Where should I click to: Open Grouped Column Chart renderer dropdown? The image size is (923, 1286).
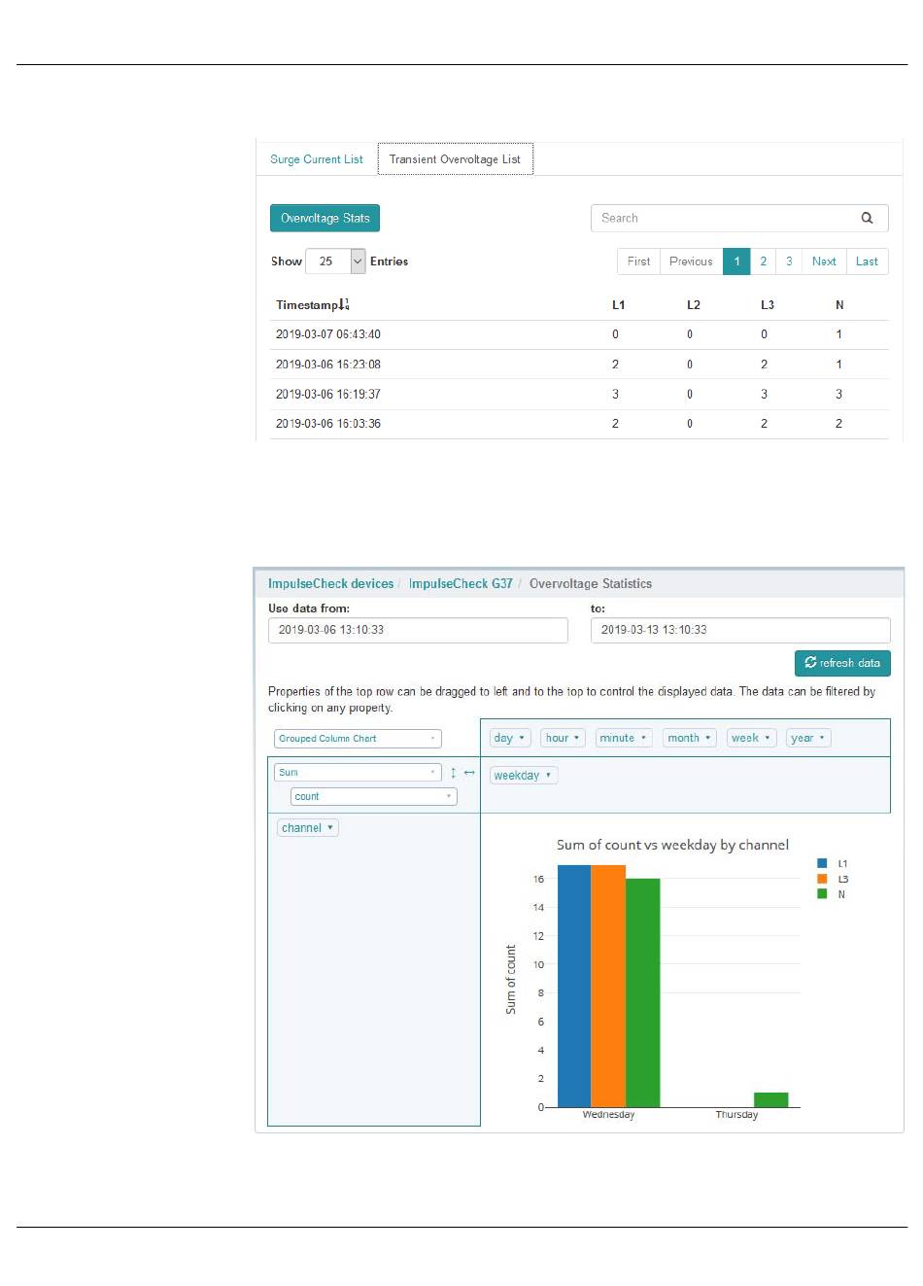tap(358, 739)
